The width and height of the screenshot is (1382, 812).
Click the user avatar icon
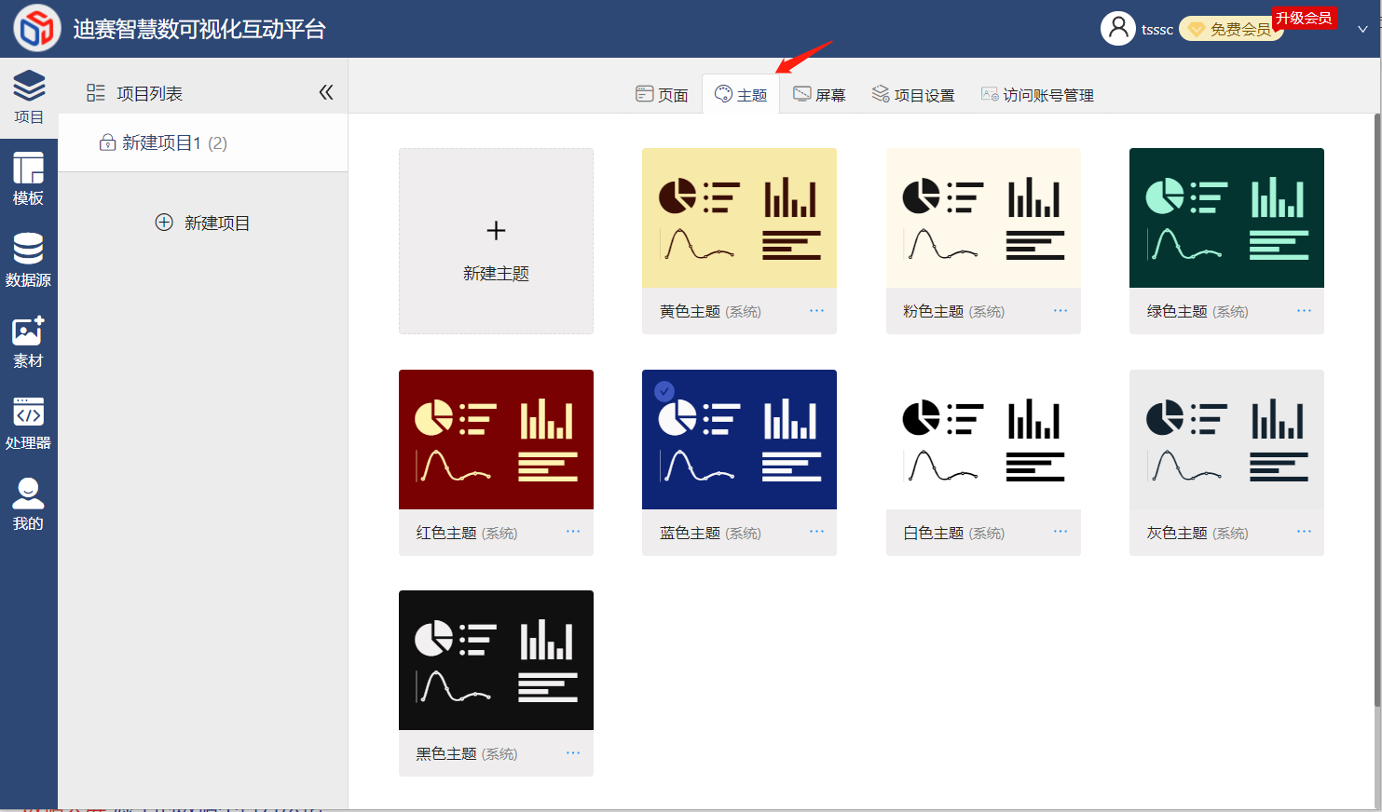point(1117,28)
